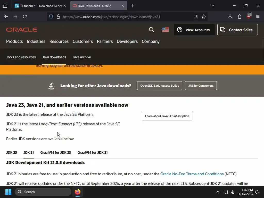This screenshot has height=198, width=264.
Task: Open a new tab with plus icon
Action: [x=133, y=6]
